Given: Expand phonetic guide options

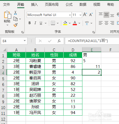Looking at the screenshot, I should [x=91, y=23].
